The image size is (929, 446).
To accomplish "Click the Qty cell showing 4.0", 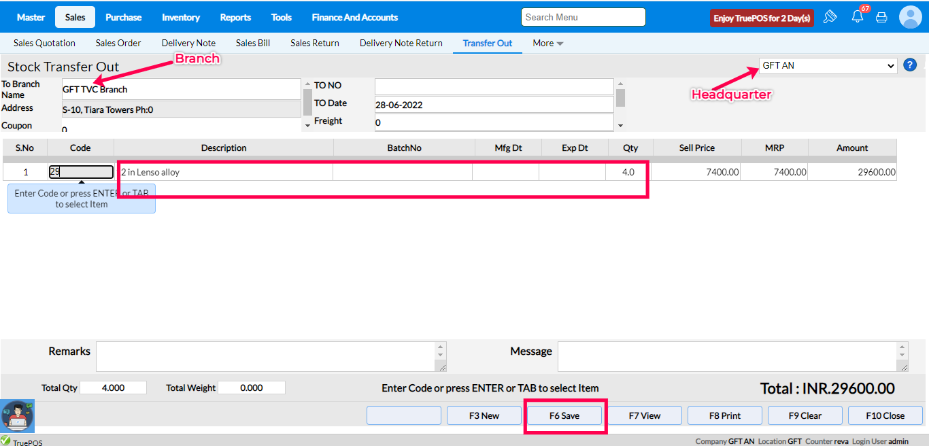I will [628, 172].
